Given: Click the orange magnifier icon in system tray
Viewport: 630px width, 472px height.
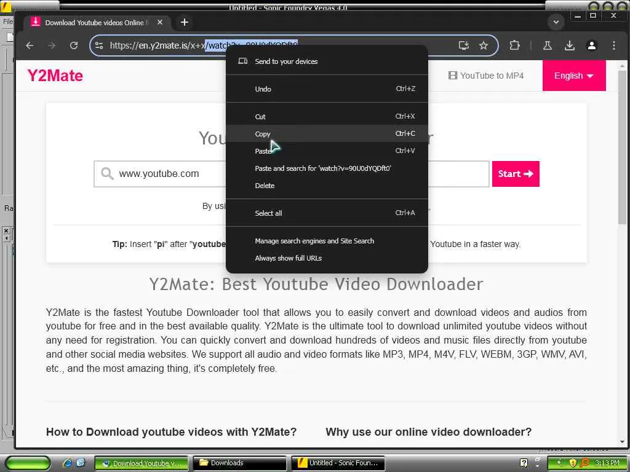Looking at the screenshot, I should pos(584,463).
